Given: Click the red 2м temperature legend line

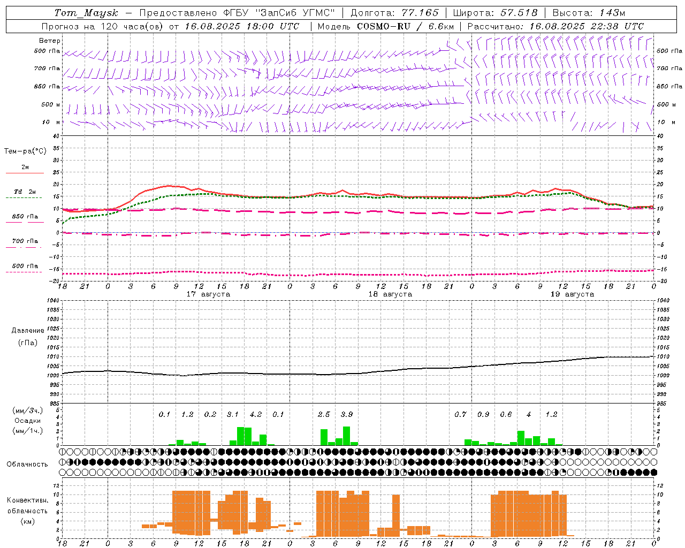Looking at the screenshot, I should click(25, 173).
